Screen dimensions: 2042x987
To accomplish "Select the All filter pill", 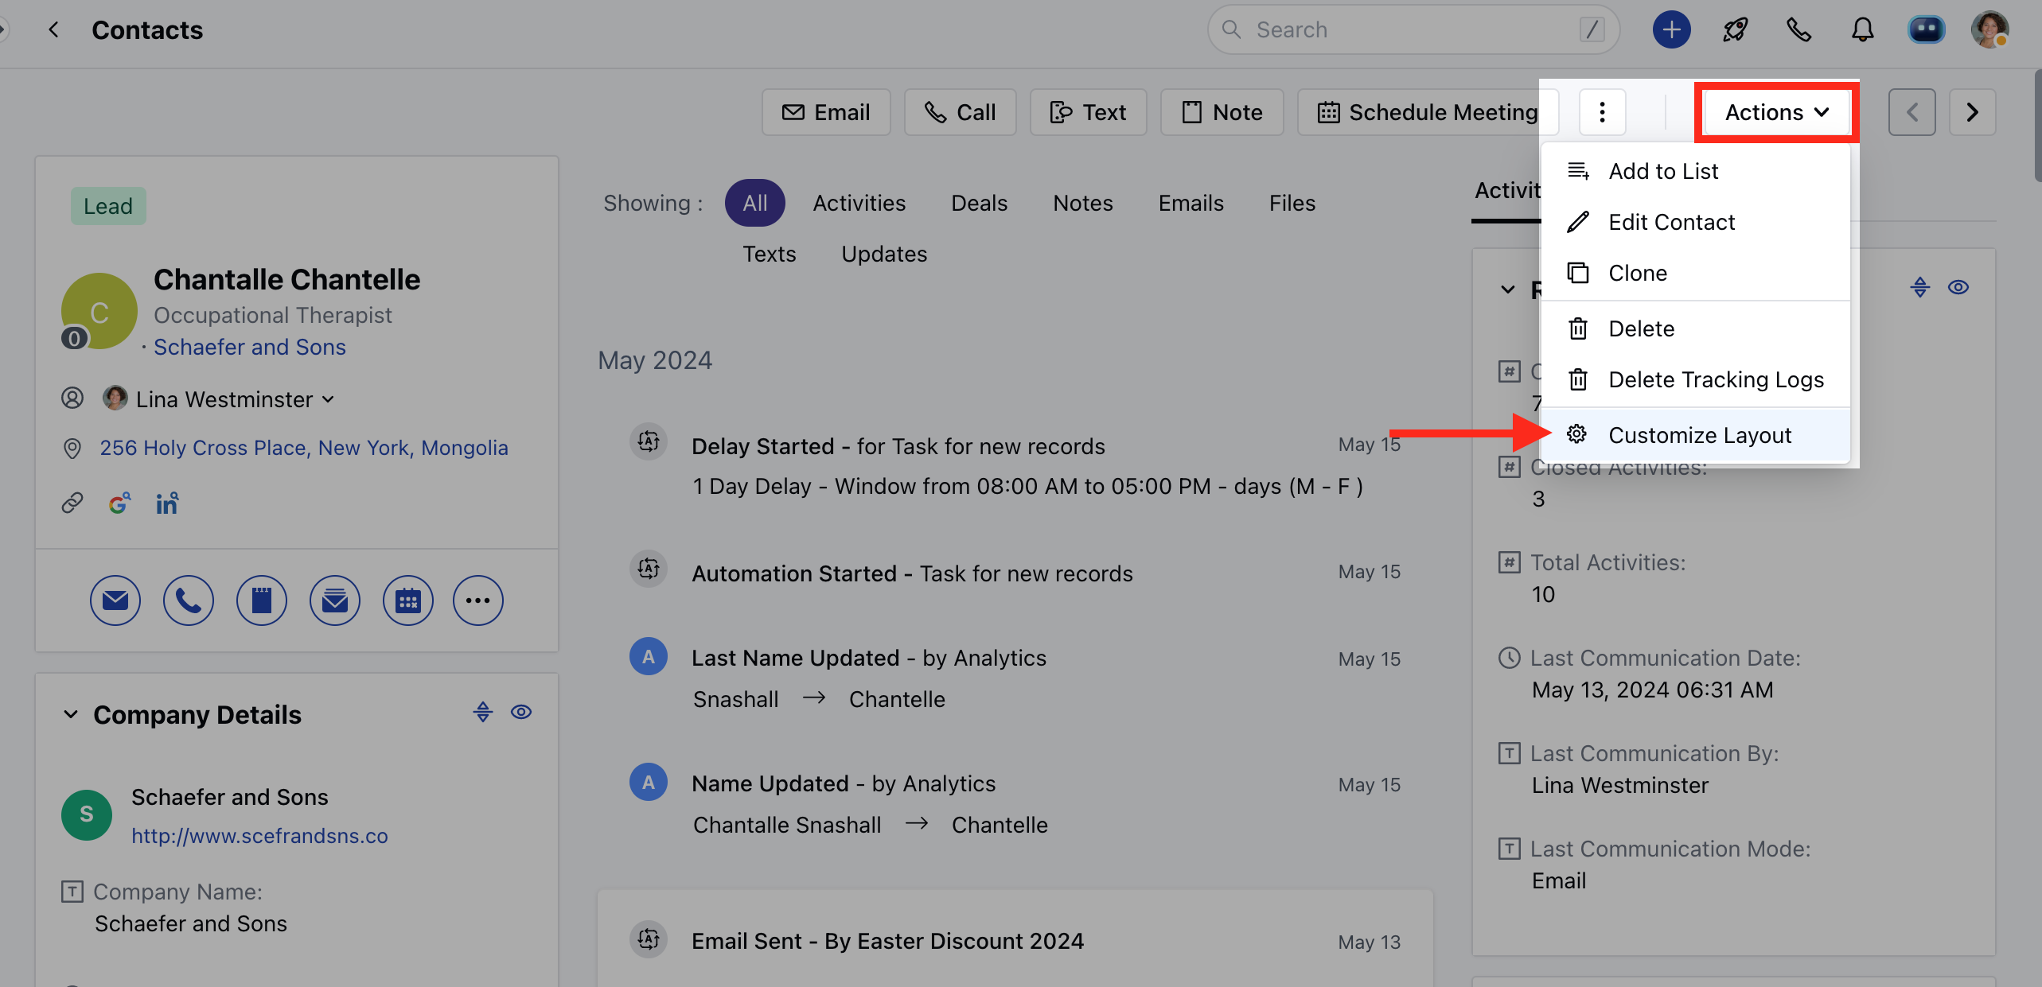I will pos(754,203).
